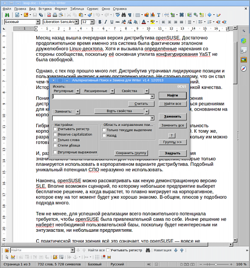Open the "Таблица" menu
Viewport: 250px width, 268px height.
[77, 9]
